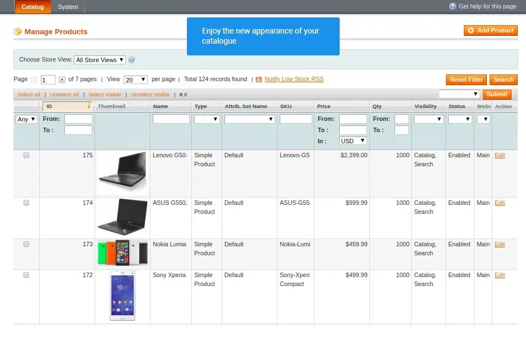Click the Qty To filter field
This screenshot has height=337, width=526.
click(x=402, y=130)
